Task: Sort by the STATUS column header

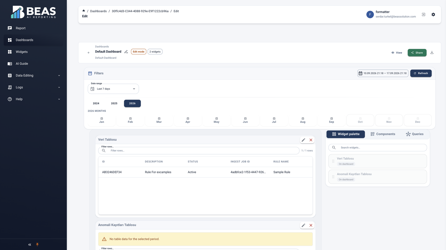Action: [193, 162]
